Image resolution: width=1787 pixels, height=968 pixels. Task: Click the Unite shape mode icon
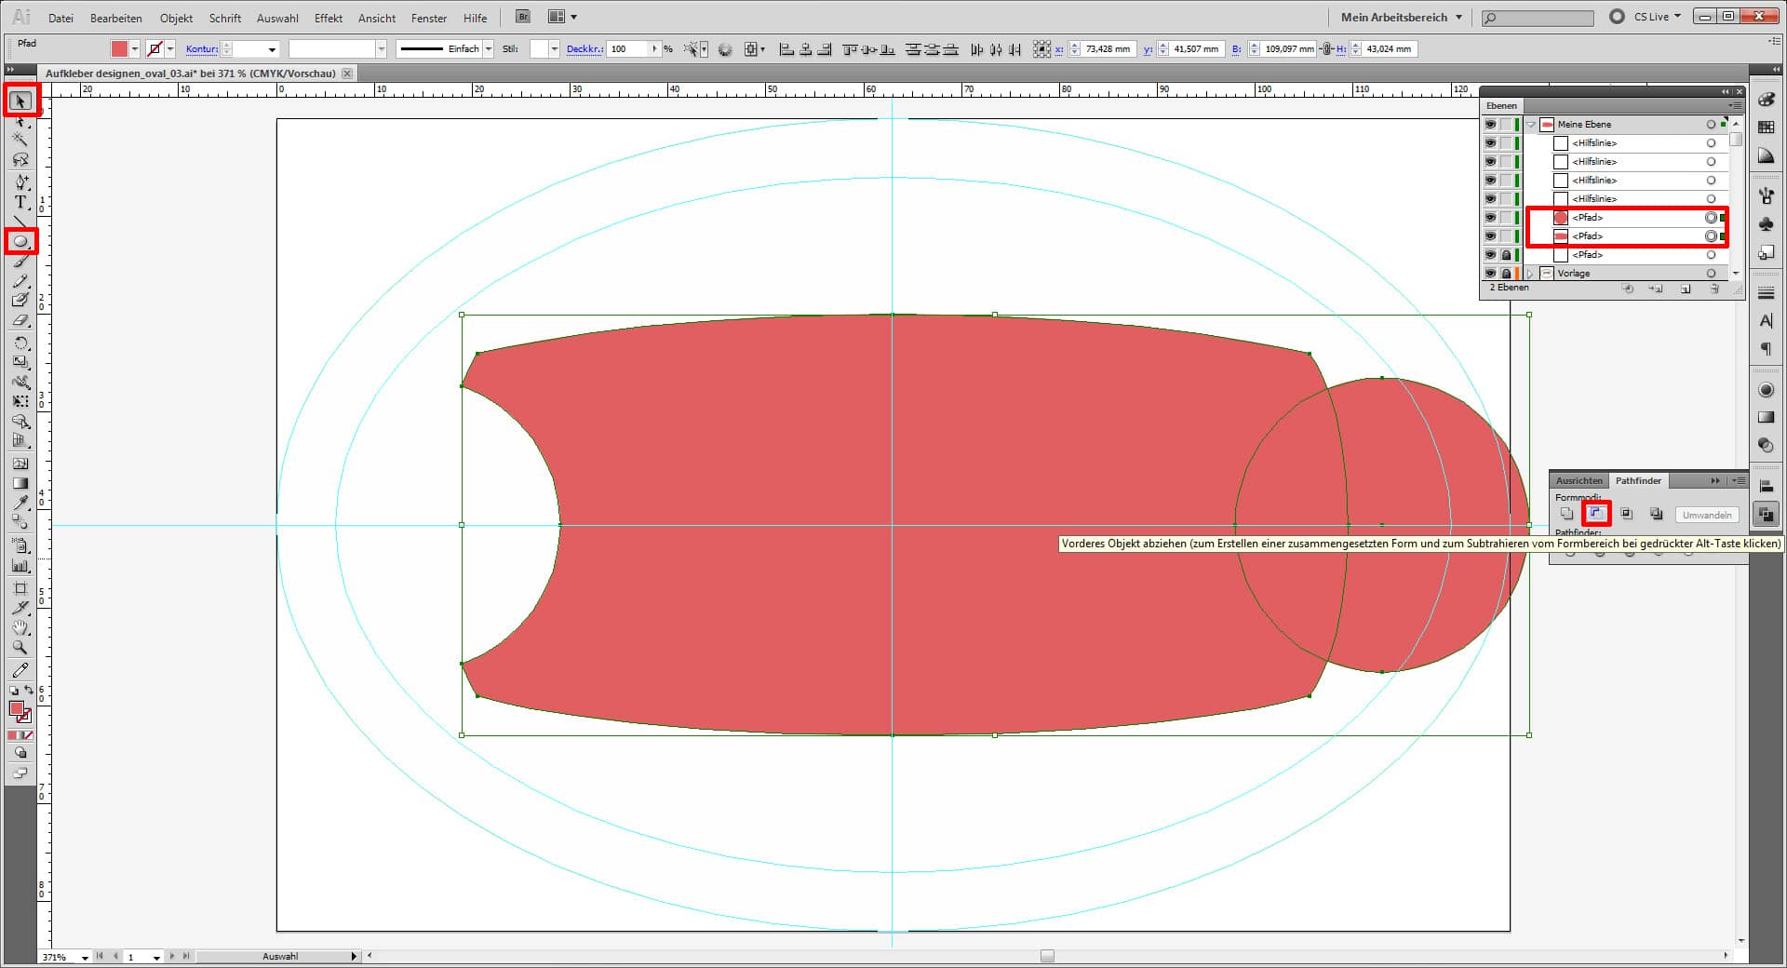pyautogui.click(x=1566, y=514)
